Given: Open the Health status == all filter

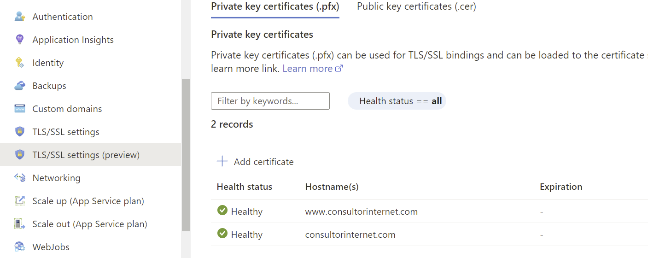Looking at the screenshot, I should (397, 101).
